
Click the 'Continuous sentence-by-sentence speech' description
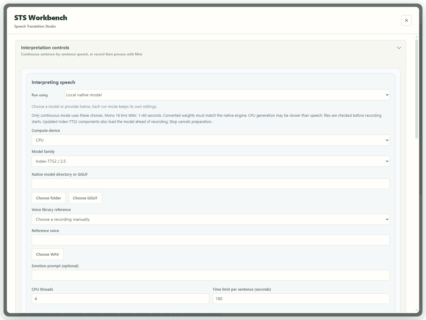pos(82,54)
